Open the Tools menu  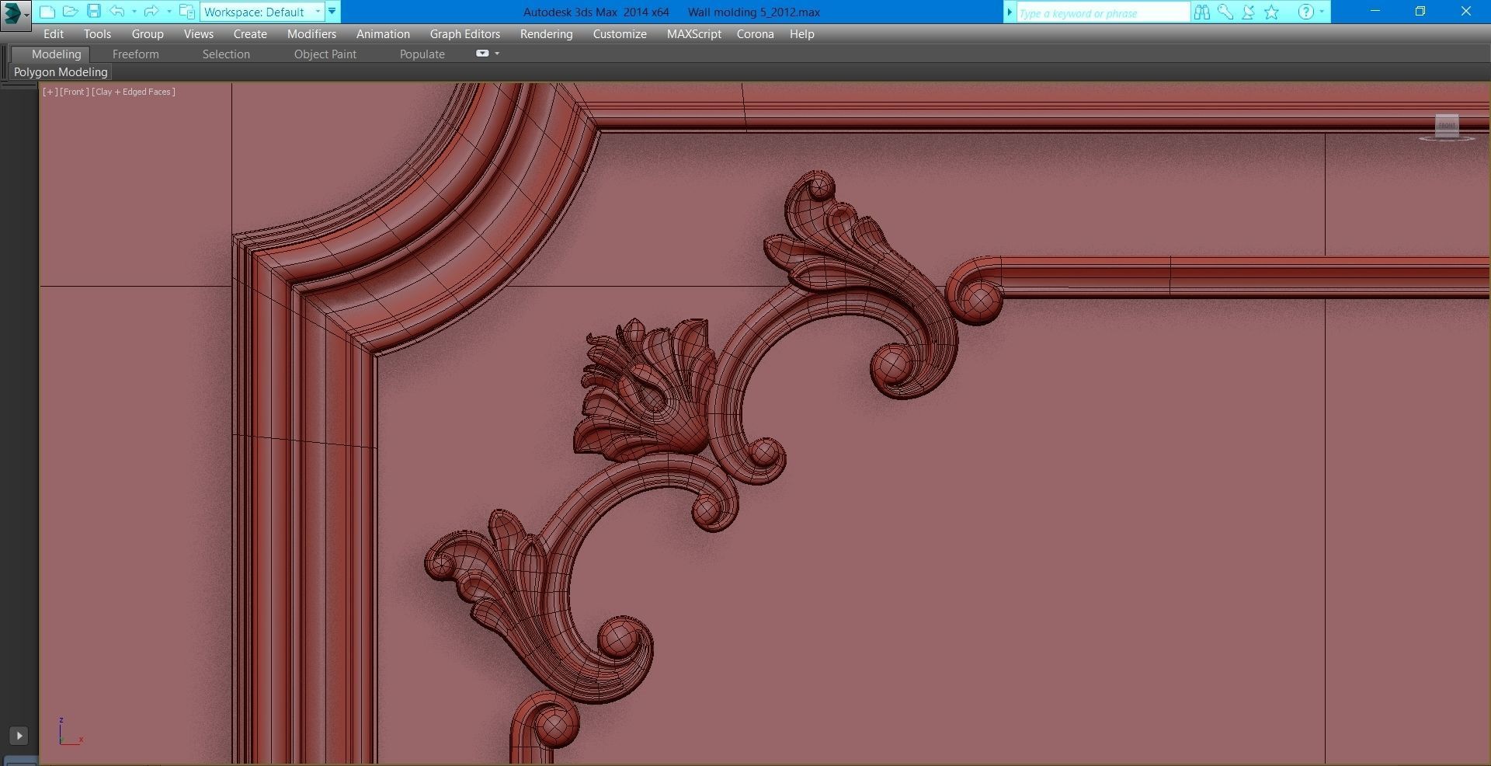pyautogui.click(x=97, y=34)
